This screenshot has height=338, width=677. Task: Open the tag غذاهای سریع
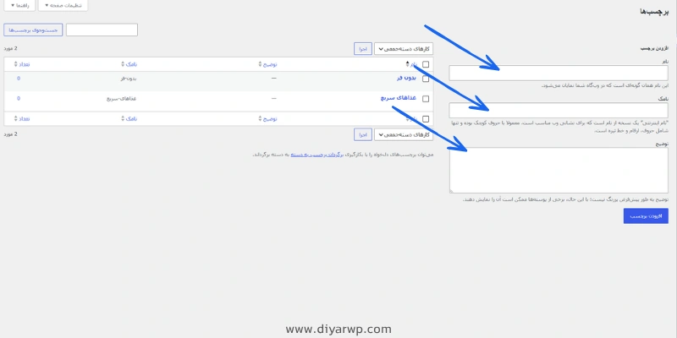(399, 98)
